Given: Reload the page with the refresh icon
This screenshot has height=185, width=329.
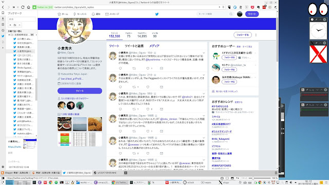Looking at the screenshot, I should (x=23, y=7).
